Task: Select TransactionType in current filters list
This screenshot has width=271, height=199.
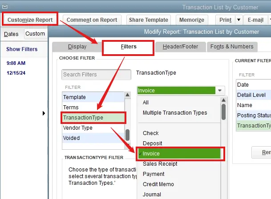Action: (x=254, y=125)
